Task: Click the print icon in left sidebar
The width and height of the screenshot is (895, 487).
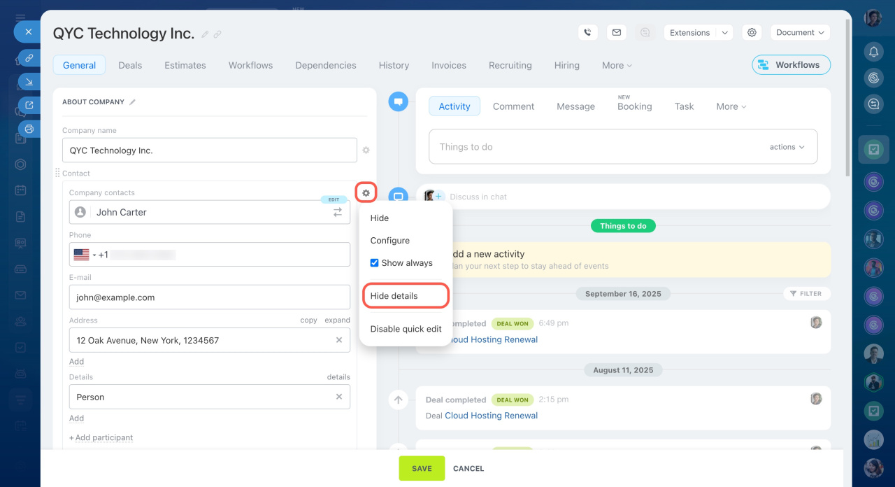Action: pyautogui.click(x=29, y=129)
